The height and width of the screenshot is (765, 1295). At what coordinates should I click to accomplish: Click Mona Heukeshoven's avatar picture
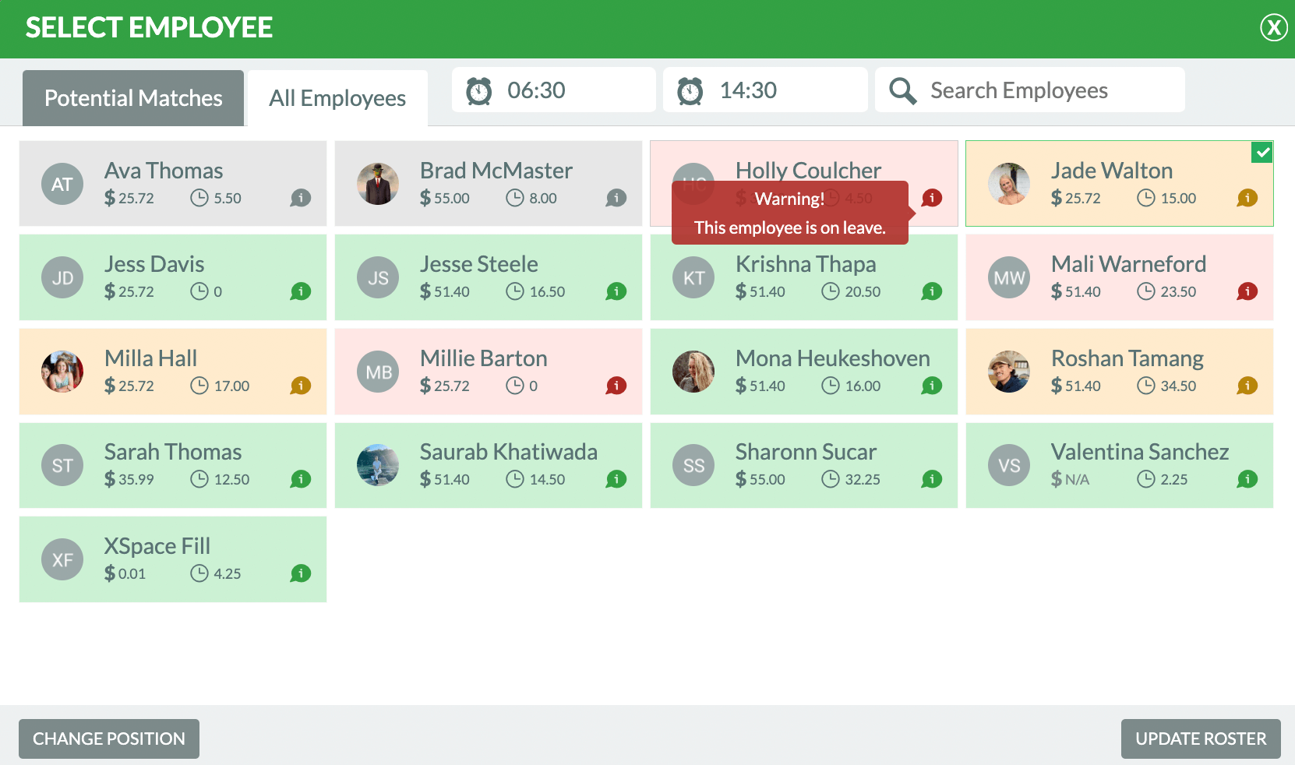693,372
